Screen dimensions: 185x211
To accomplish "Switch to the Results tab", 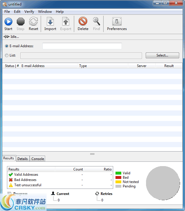I will pyautogui.click(x=9, y=158).
